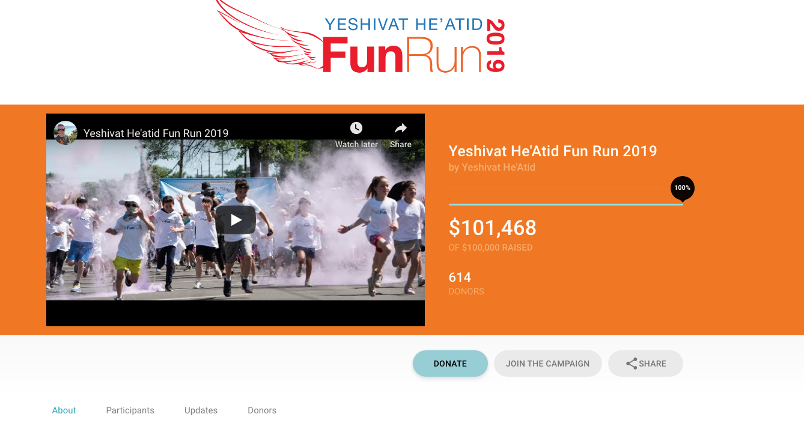
Task: Click the Watch later clock icon
Action: tap(356, 128)
